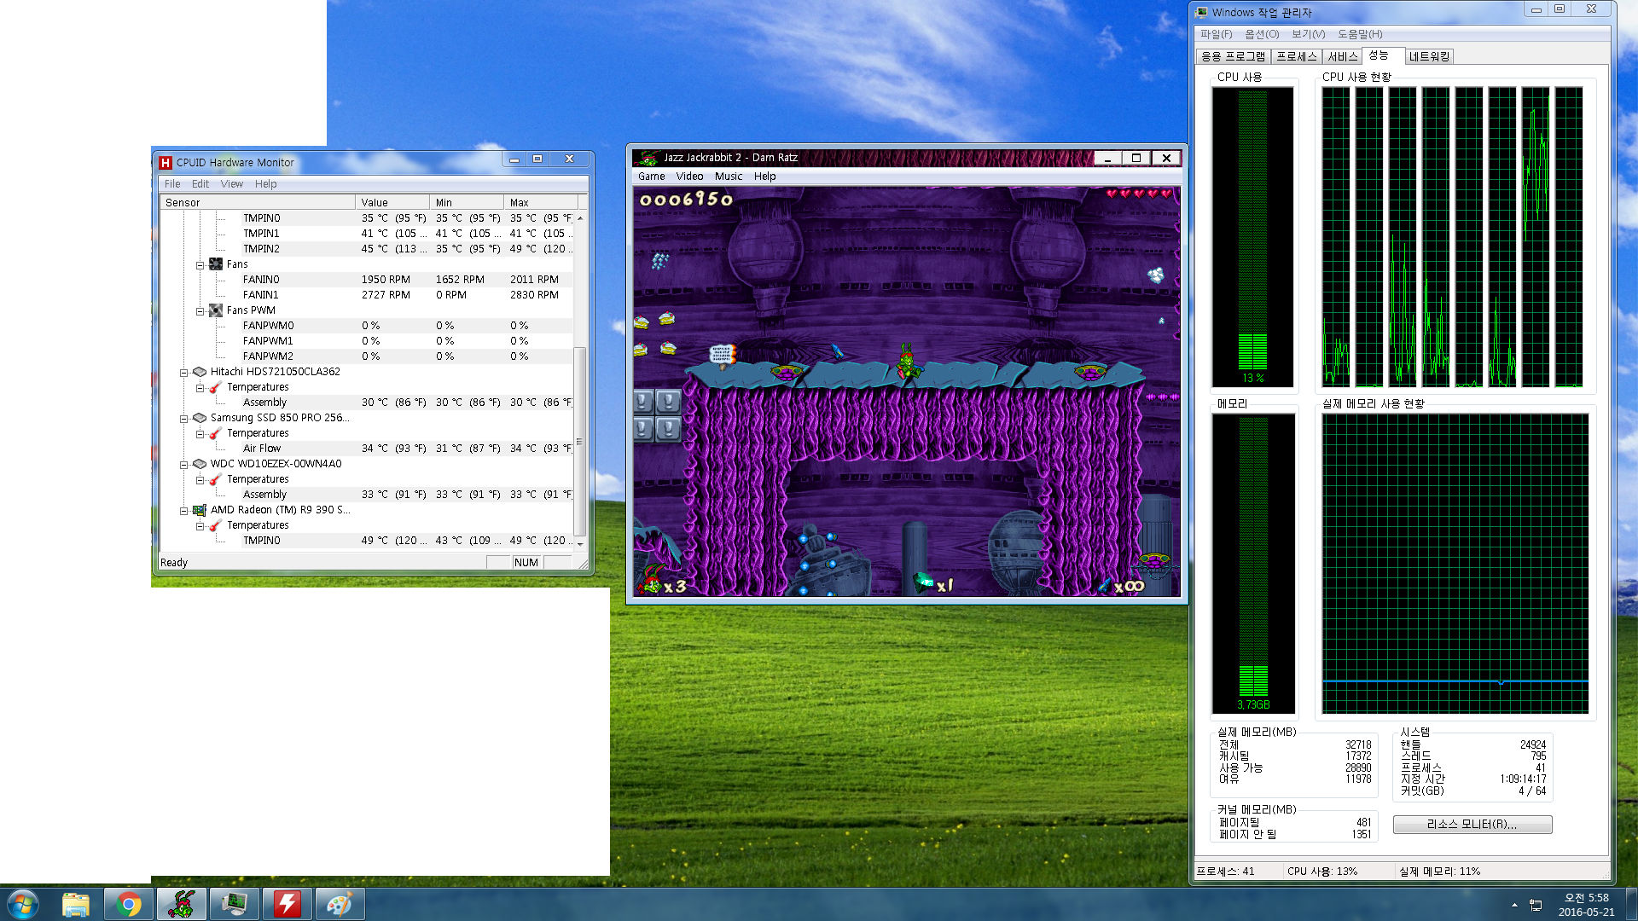Open Jazz Jackrabbit taskbar icon

click(181, 904)
